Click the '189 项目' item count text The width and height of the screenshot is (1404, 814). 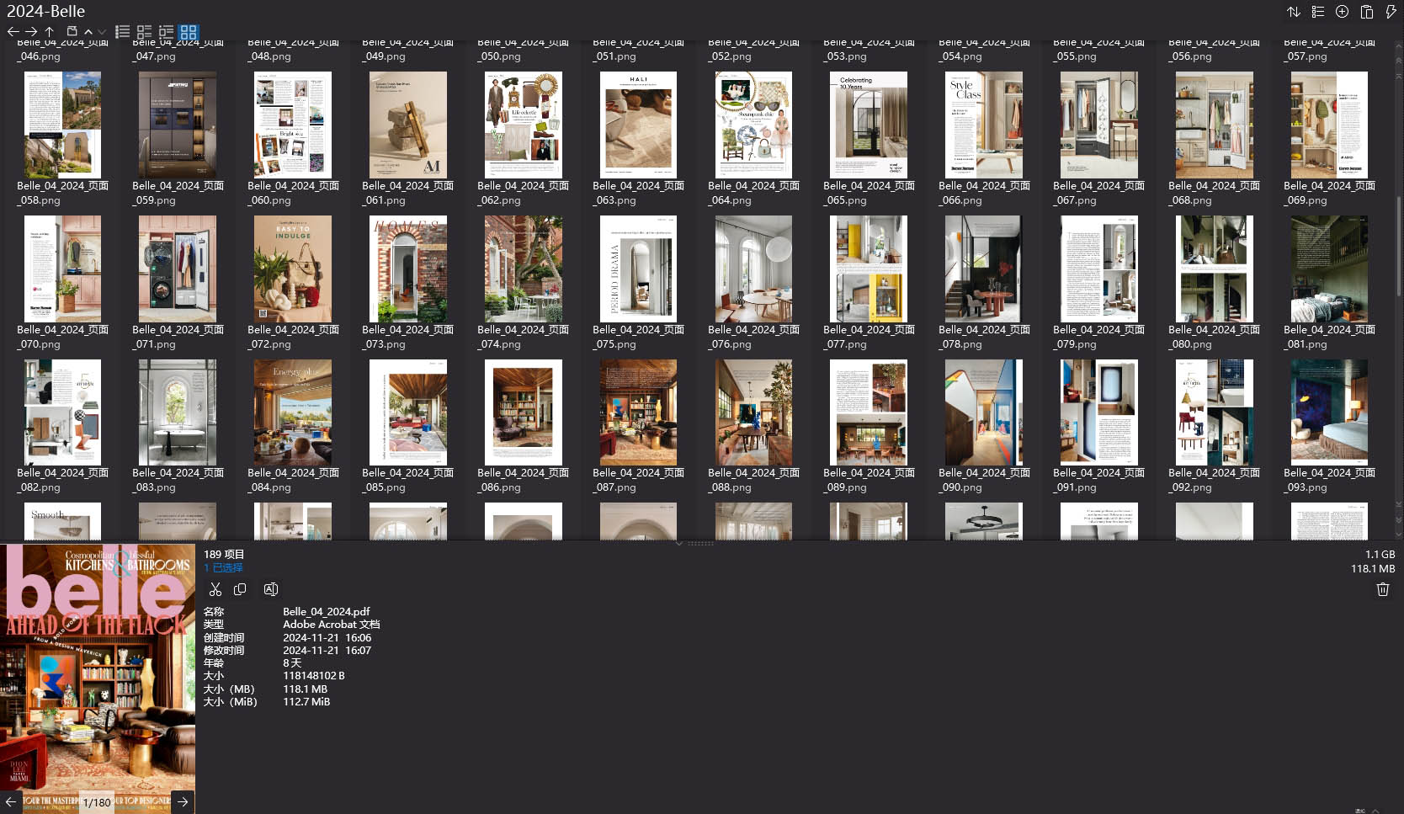point(224,555)
